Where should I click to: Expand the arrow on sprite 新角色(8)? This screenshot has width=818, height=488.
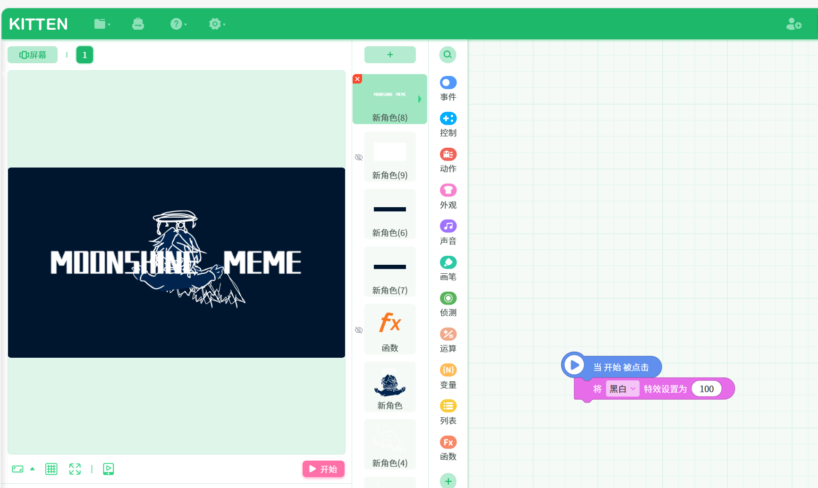pyautogui.click(x=420, y=99)
